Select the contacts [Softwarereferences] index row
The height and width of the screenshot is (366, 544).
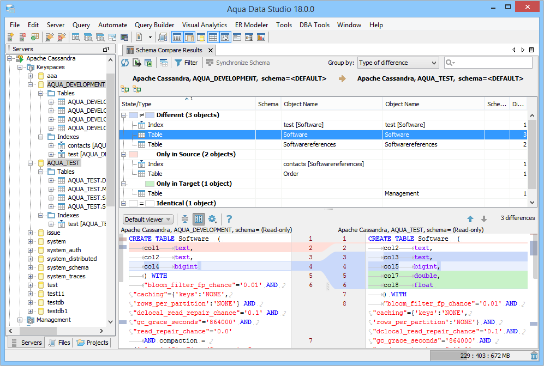pyautogui.click(x=322, y=164)
